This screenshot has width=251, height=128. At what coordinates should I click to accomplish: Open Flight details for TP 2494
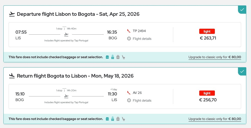point(142,39)
